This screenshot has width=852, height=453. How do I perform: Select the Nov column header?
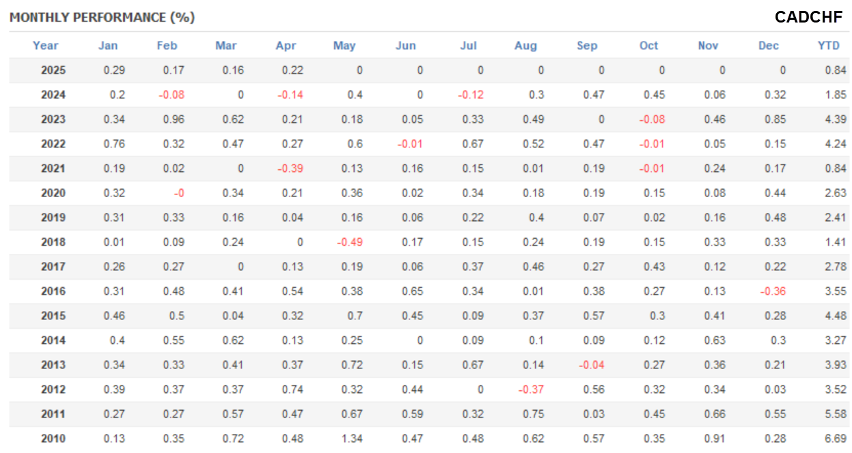click(x=708, y=46)
